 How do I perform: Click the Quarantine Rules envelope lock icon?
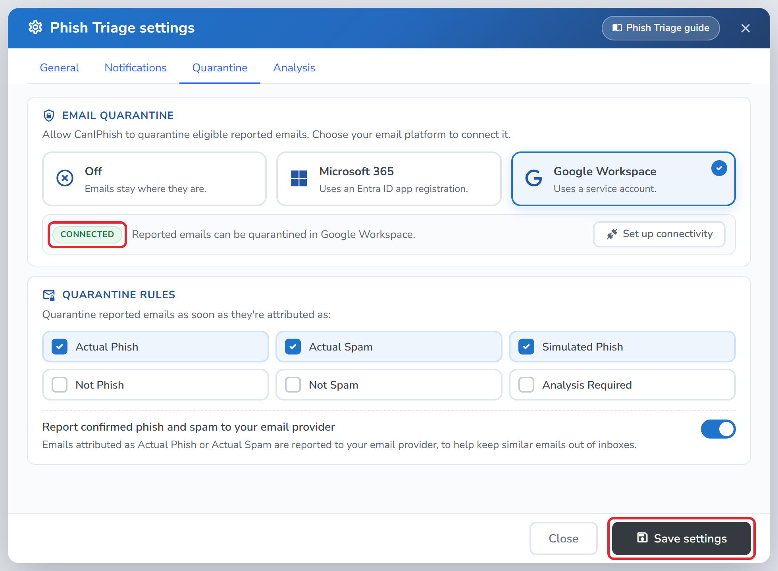click(49, 295)
